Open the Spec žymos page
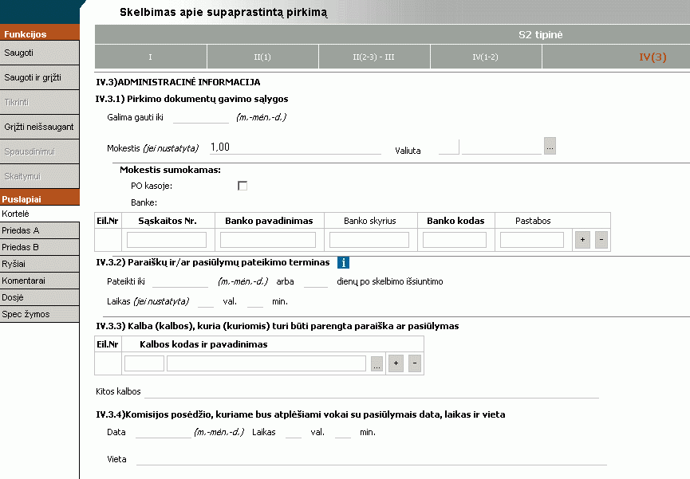The width and height of the screenshot is (690, 479). tap(40, 314)
